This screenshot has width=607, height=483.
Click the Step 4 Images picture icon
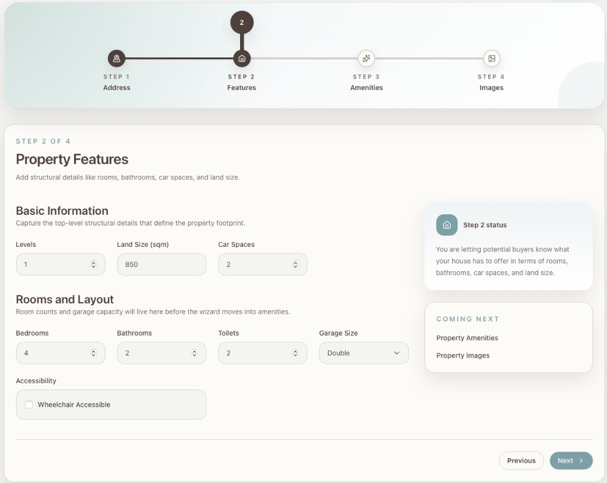tap(491, 59)
